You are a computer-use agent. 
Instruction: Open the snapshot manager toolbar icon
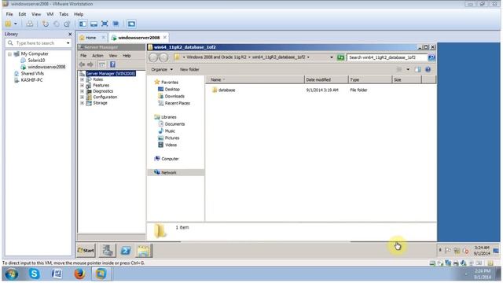[67, 24]
